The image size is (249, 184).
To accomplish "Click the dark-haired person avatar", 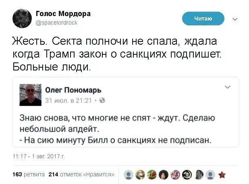I will coord(164,174).
